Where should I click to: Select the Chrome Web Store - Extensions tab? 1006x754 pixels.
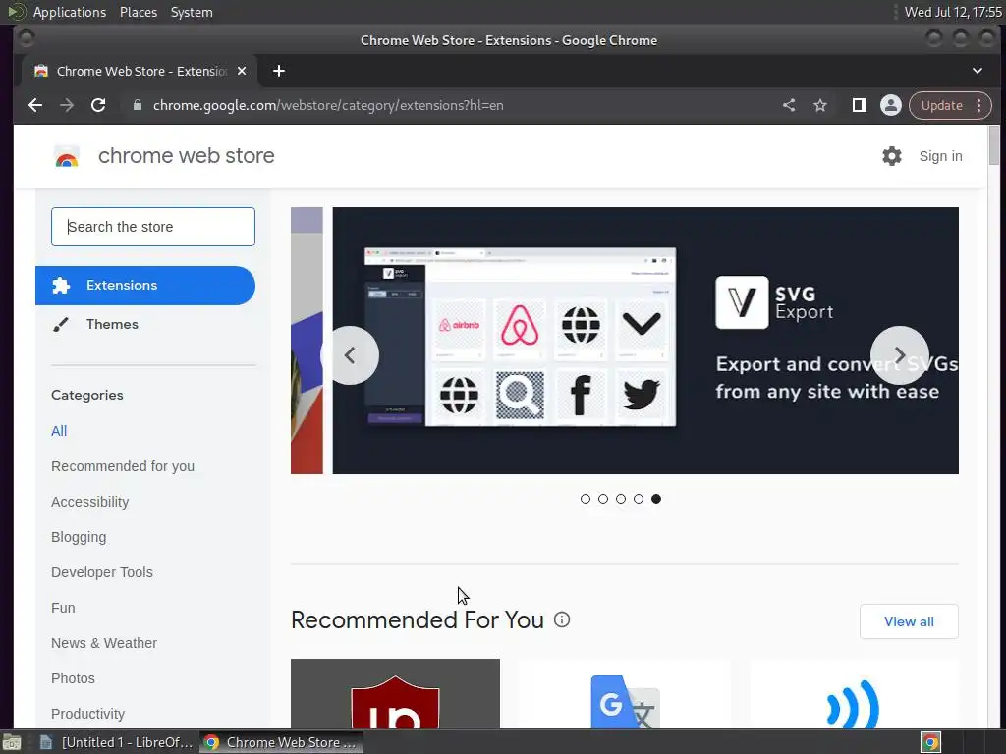coord(139,71)
